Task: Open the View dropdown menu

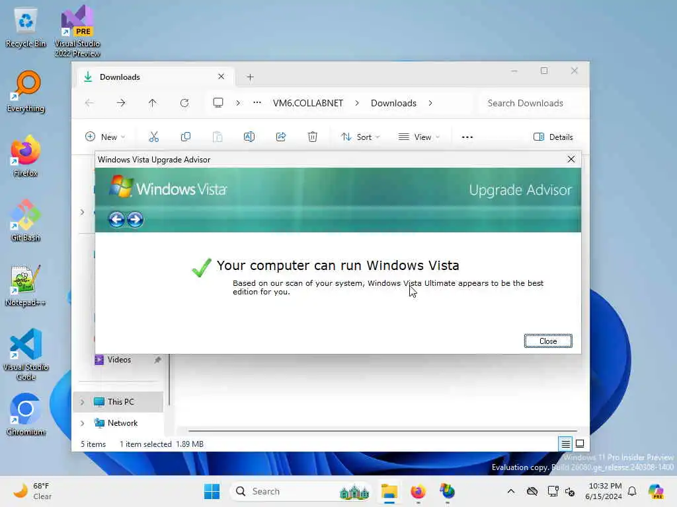Action: pyautogui.click(x=418, y=137)
